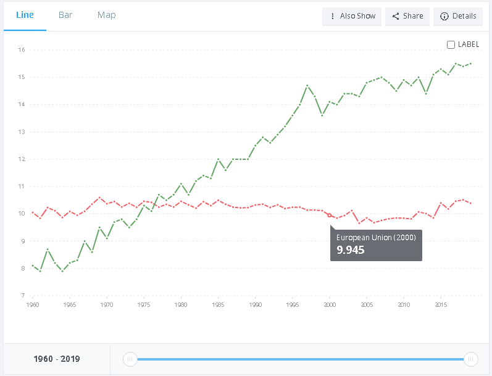Click the Share button
Viewport: 492px width, 376px height.
407,16
